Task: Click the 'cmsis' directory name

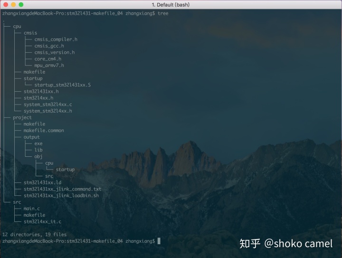Action: [30, 33]
